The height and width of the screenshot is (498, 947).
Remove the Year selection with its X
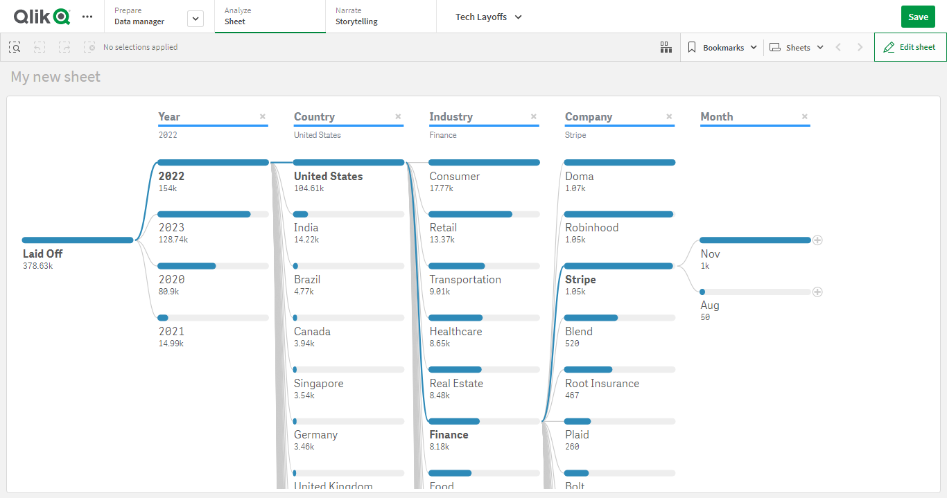point(262,116)
